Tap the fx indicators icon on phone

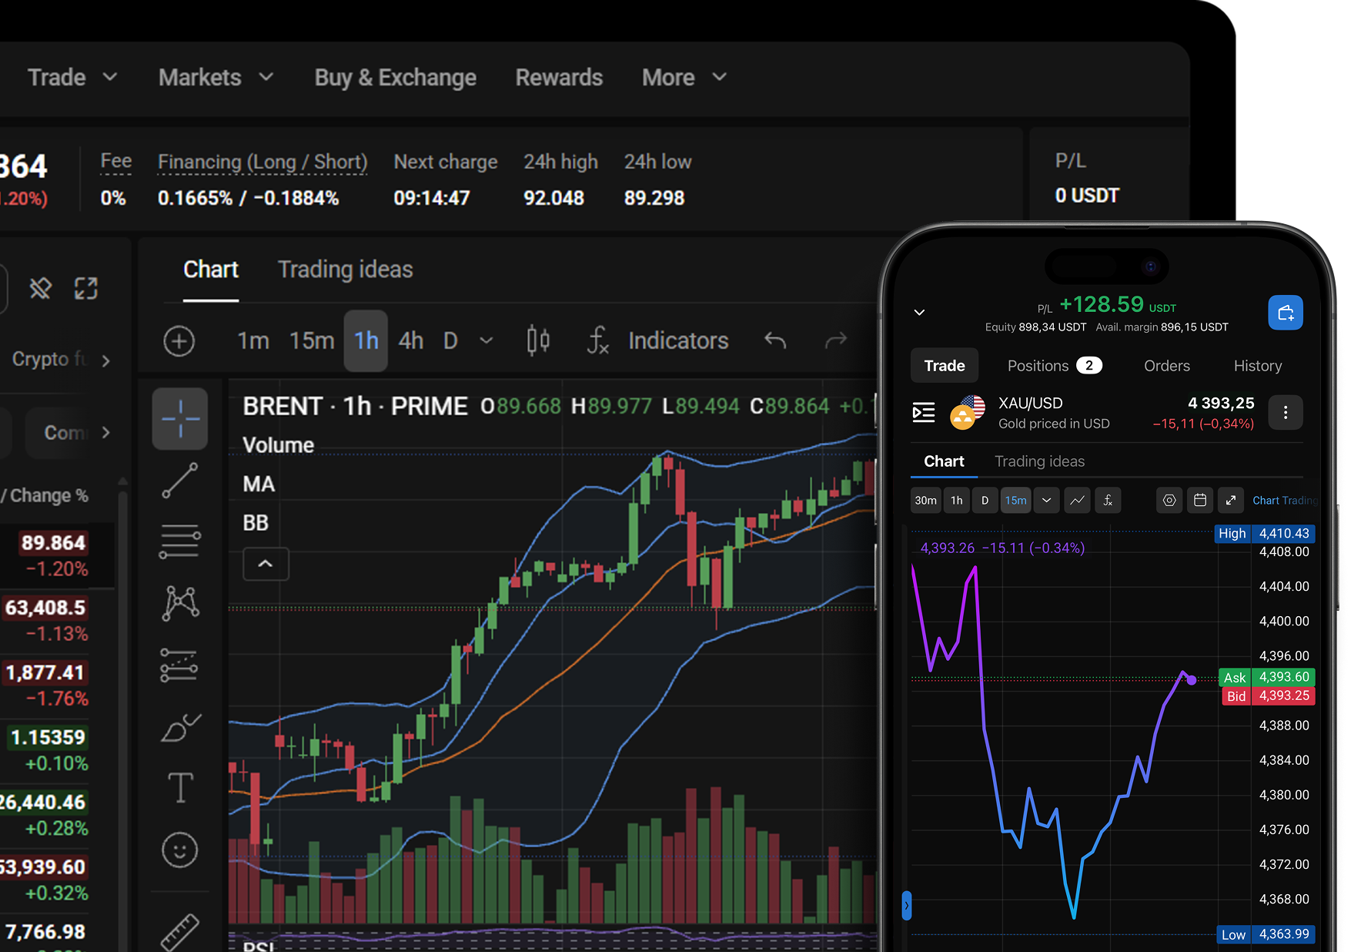(x=1108, y=501)
